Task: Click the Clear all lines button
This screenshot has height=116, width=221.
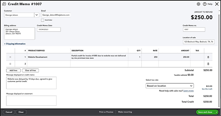Action: [30, 70]
